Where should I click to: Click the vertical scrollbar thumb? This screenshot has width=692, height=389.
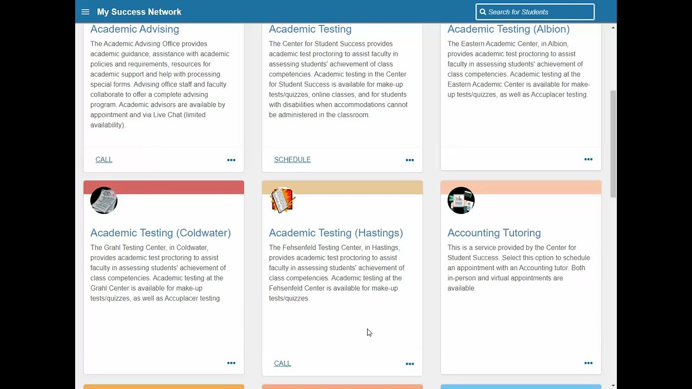[613, 143]
